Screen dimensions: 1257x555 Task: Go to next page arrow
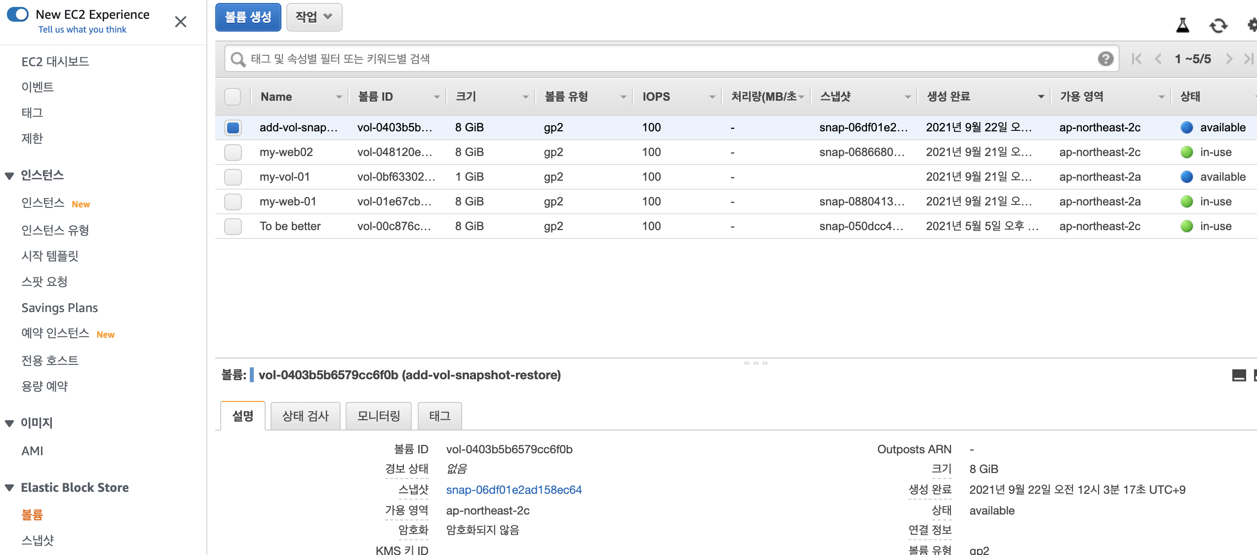pos(1229,59)
